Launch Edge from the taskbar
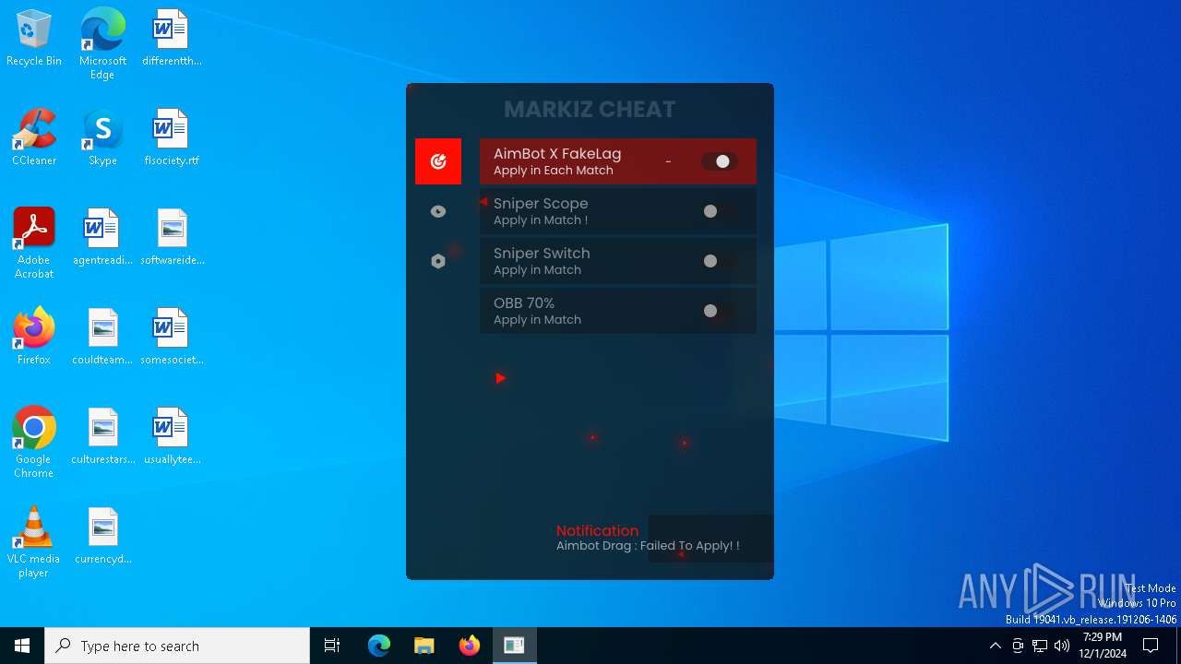This screenshot has height=664, width=1181. pyautogui.click(x=379, y=646)
